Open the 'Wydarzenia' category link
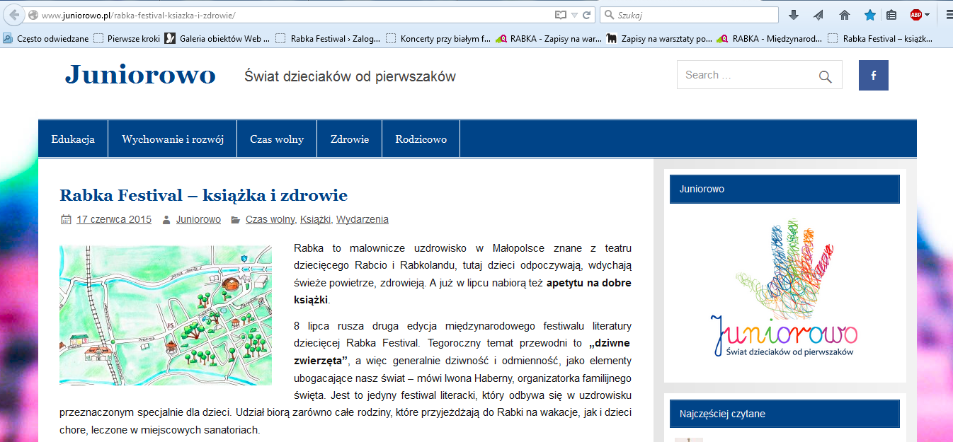953x442 pixels. point(363,219)
